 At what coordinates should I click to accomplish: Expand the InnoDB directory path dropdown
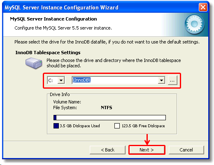coord(161,80)
